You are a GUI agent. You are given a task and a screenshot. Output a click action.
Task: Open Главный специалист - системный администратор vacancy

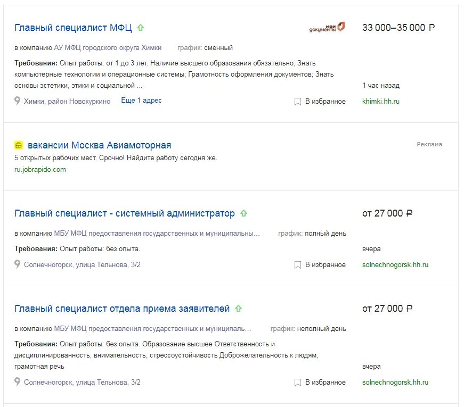124,213
